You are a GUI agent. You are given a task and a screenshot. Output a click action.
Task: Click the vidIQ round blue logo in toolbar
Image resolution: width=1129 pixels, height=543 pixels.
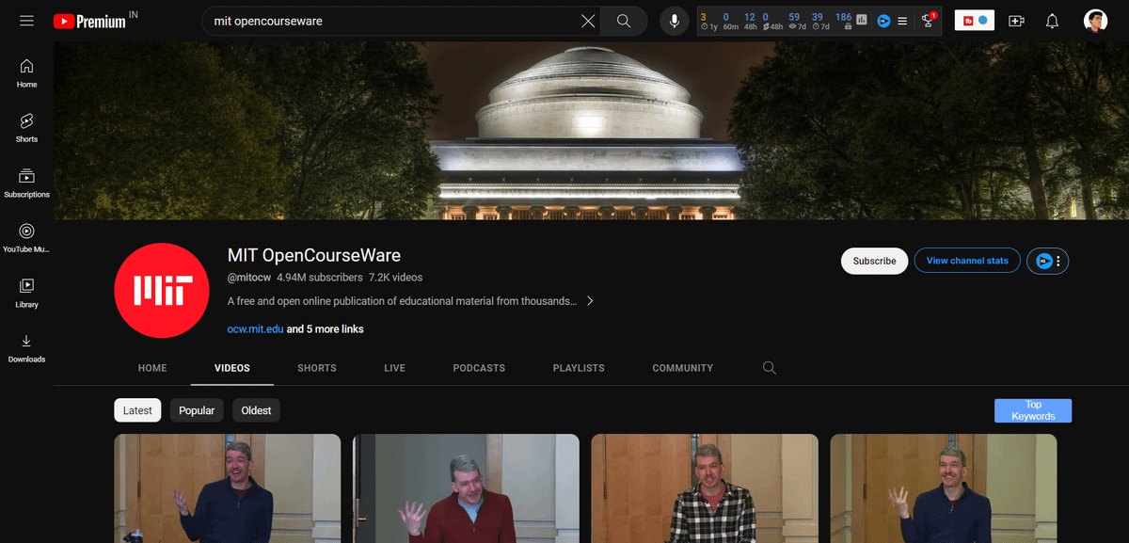pyautogui.click(x=883, y=21)
